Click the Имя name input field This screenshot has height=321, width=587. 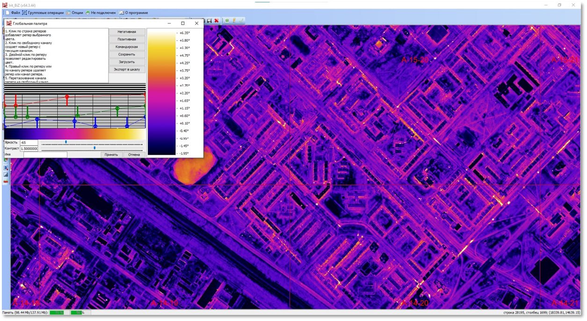click(x=45, y=155)
